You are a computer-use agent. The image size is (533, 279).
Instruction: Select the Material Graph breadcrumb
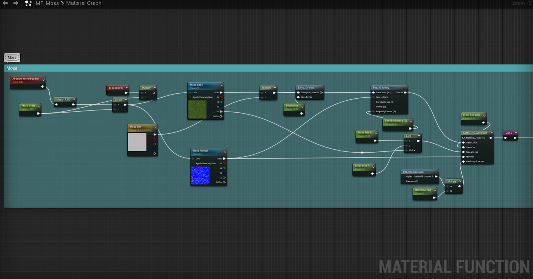pyautogui.click(x=84, y=3)
